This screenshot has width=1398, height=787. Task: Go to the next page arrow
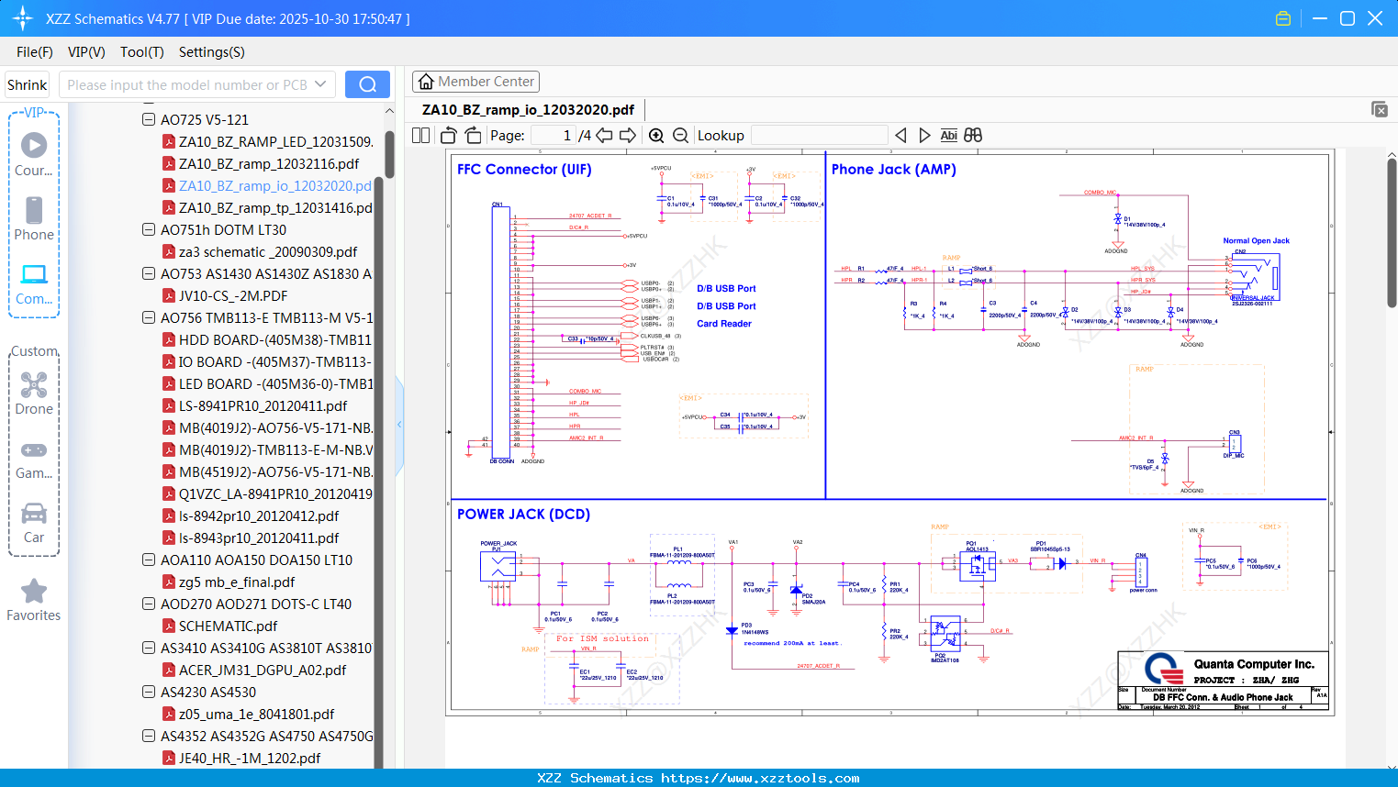628,136
